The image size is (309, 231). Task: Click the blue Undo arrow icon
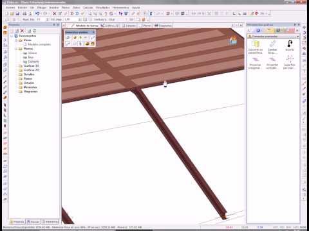tap(37, 13)
